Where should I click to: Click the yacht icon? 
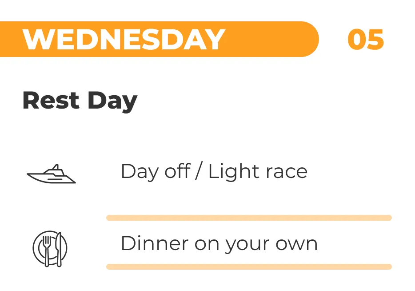[51, 174]
